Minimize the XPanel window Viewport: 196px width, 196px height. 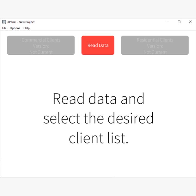click(168, 22)
